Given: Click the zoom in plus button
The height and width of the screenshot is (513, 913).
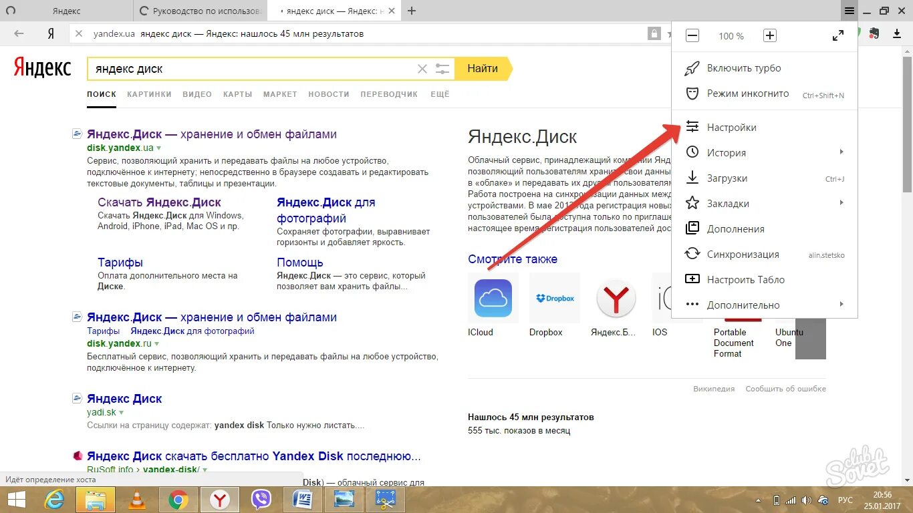Looking at the screenshot, I should click(770, 36).
